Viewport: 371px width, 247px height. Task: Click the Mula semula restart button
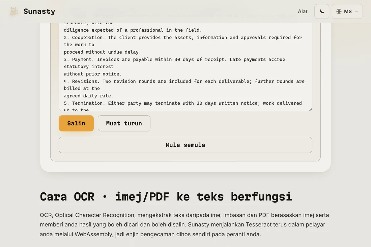185,145
